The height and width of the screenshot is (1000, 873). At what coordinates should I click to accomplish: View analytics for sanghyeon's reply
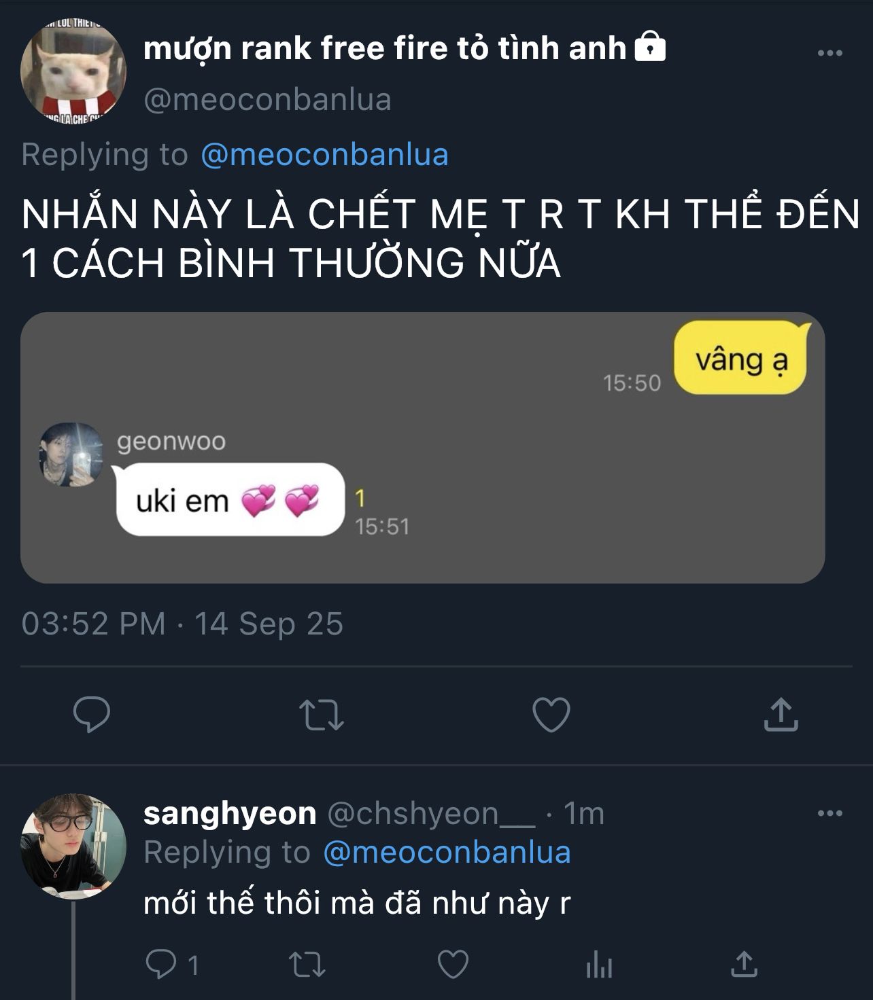click(x=599, y=965)
